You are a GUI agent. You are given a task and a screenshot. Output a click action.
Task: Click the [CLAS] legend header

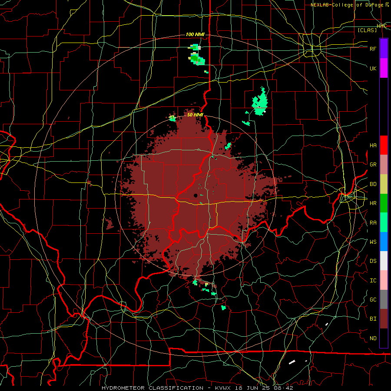pyautogui.click(x=367, y=30)
